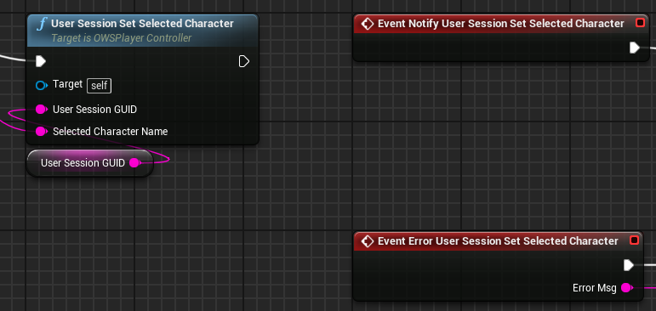Screen dimensions: 656x311
Task: Click the execution output pin of Event Error node
Action: [x=629, y=265]
